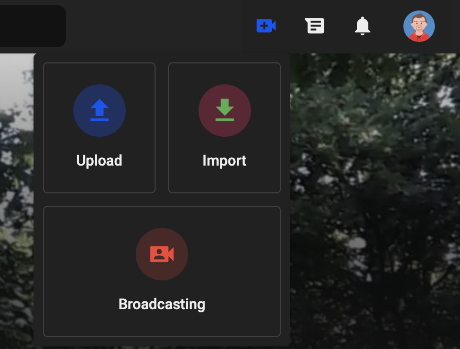
Task: Click the Broadcasting text label
Action: point(162,304)
